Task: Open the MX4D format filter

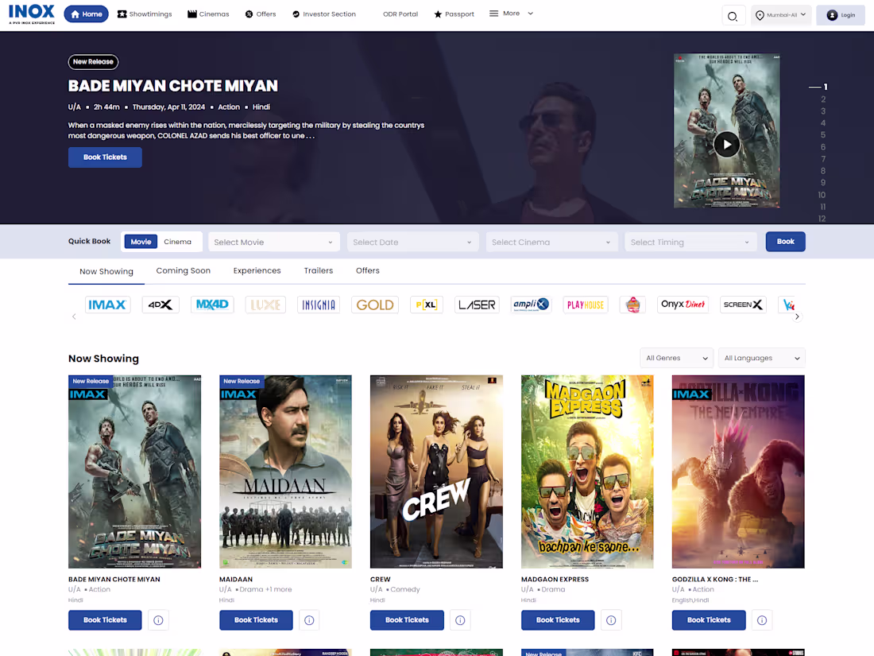Action: (x=212, y=304)
